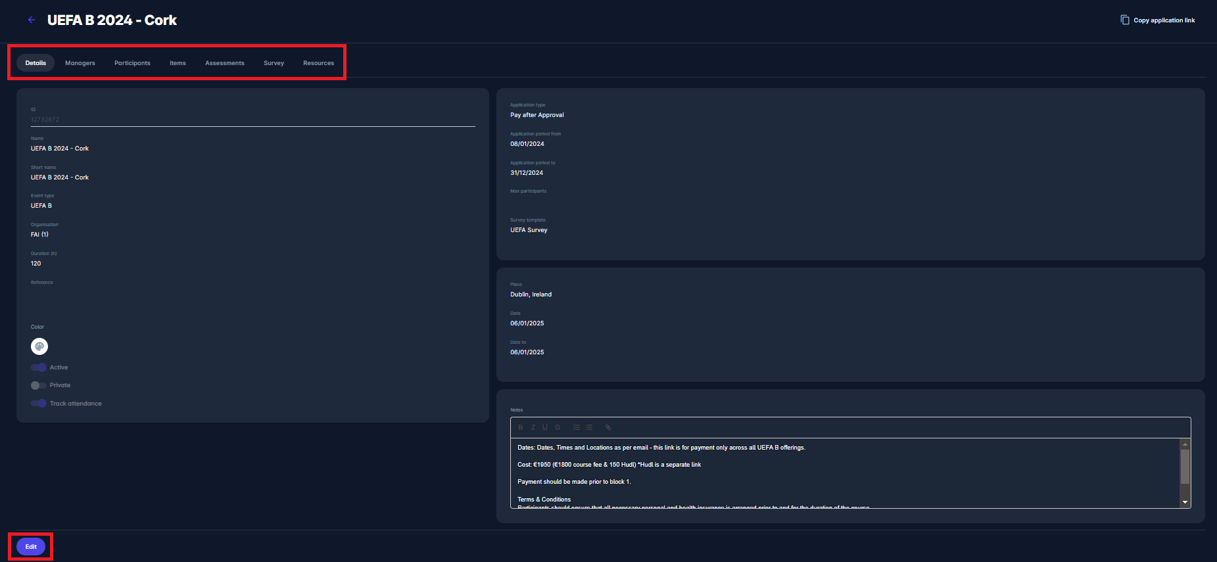Toggle bold in the Notes editor
This screenshot has width=1217, height=562.
click(x=520, y=427)
